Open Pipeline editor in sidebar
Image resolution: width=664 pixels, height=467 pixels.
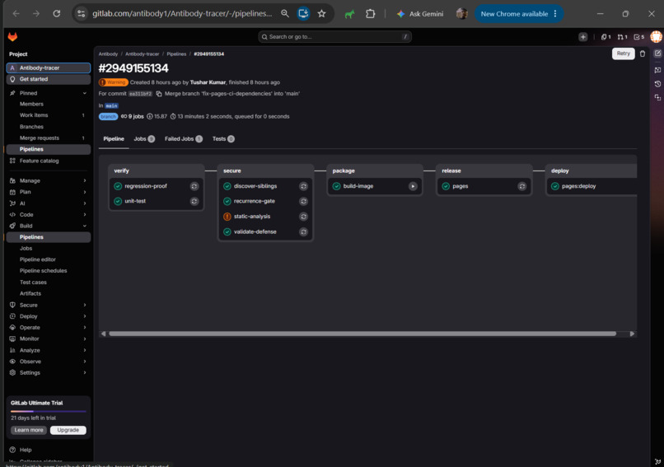[x=37, y=259]
